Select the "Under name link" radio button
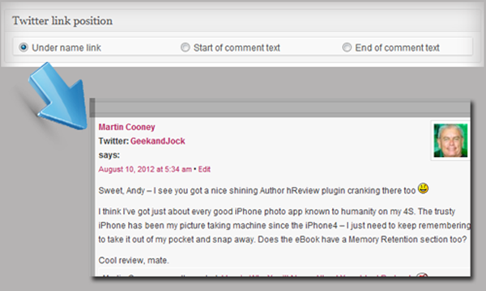The height and width of the screenshot is (291, 486). coord(23,48)
